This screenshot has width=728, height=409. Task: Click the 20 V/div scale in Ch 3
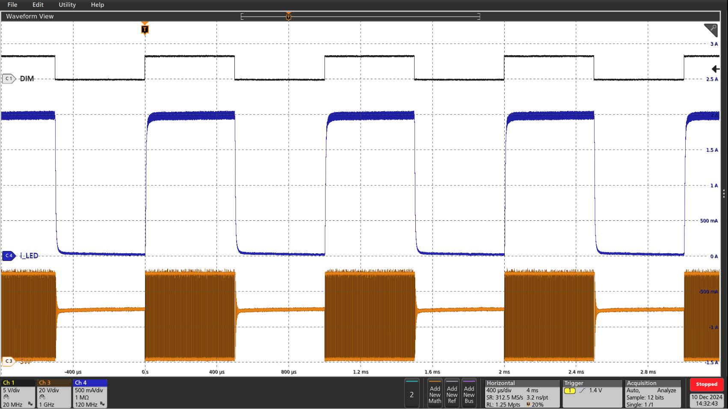(x=49, y=390)
